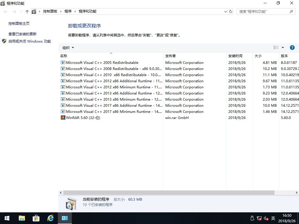Click the Visual C++ 2010 program icon
299x224 pixels.
coord(63,75)
